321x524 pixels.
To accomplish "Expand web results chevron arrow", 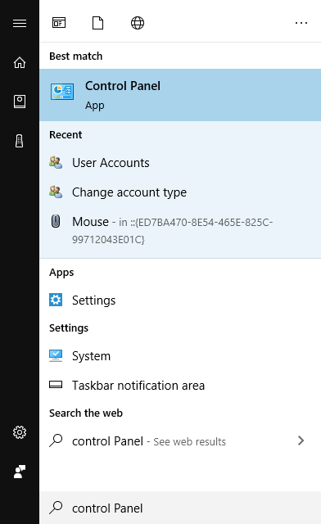I will (x=301, y=440).
